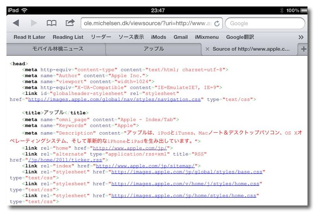314x212 pixels.
Task: Open jp/global/styles/base.css link
Action: pos(187,172)
